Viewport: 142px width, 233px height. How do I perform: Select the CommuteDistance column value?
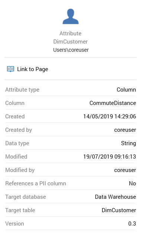pyautogui.click(x=113, y=103)
